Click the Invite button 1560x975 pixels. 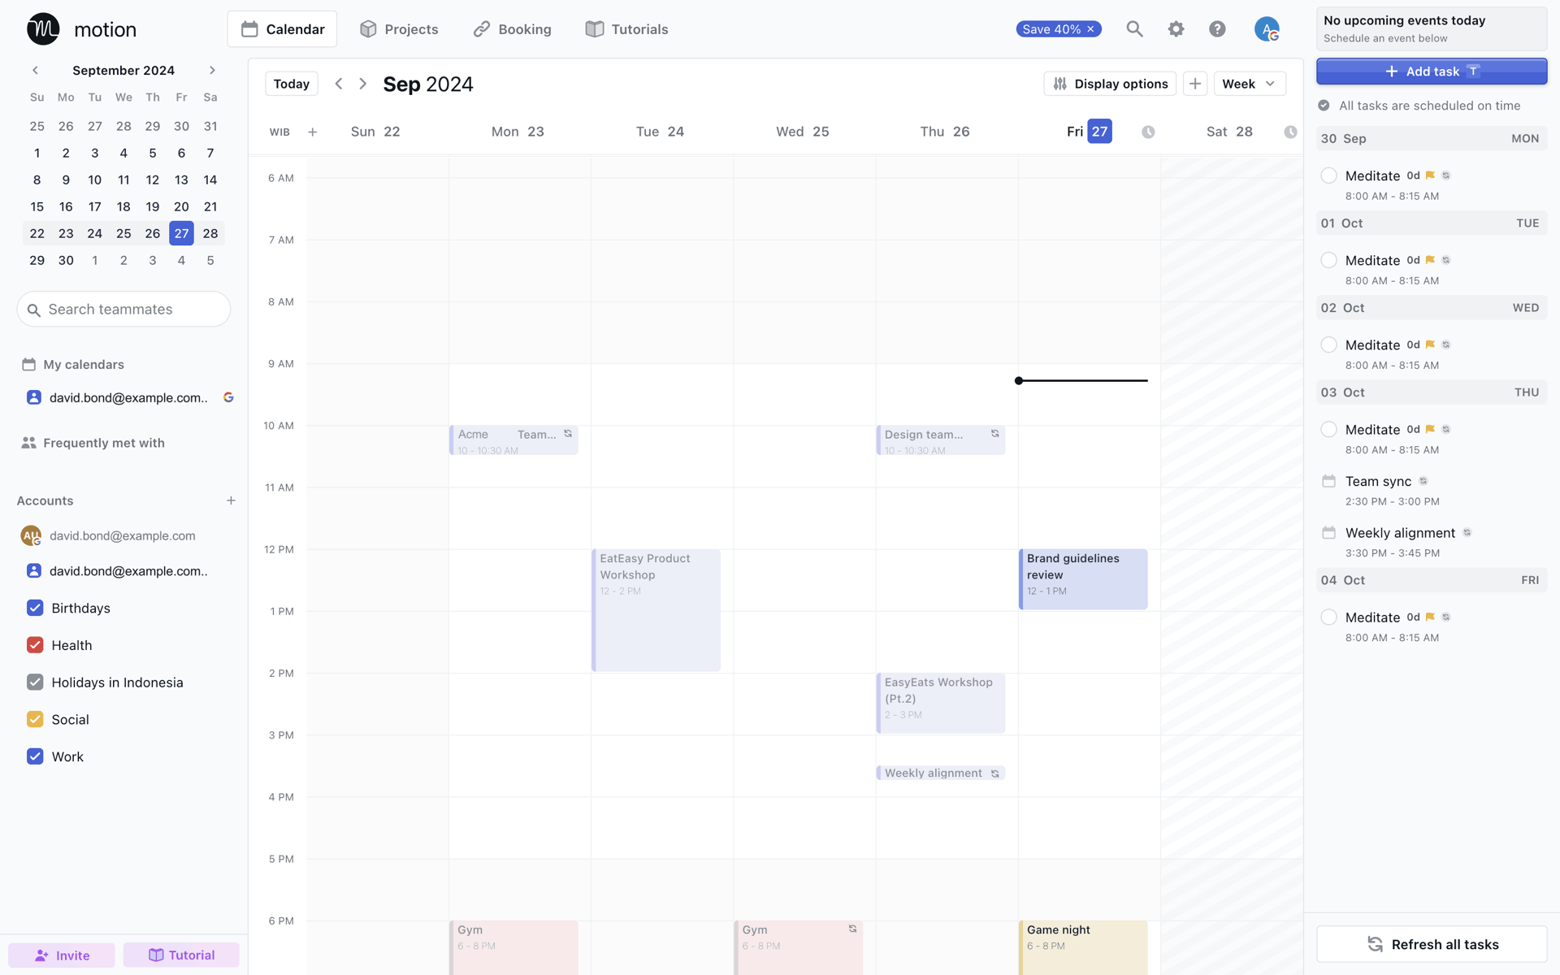(62, 955)
